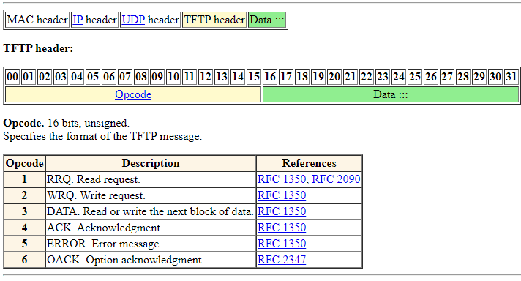
Task: Open RFC 1350 link in ERROR row
Action: pyautogui.click(x=282, y=244)
